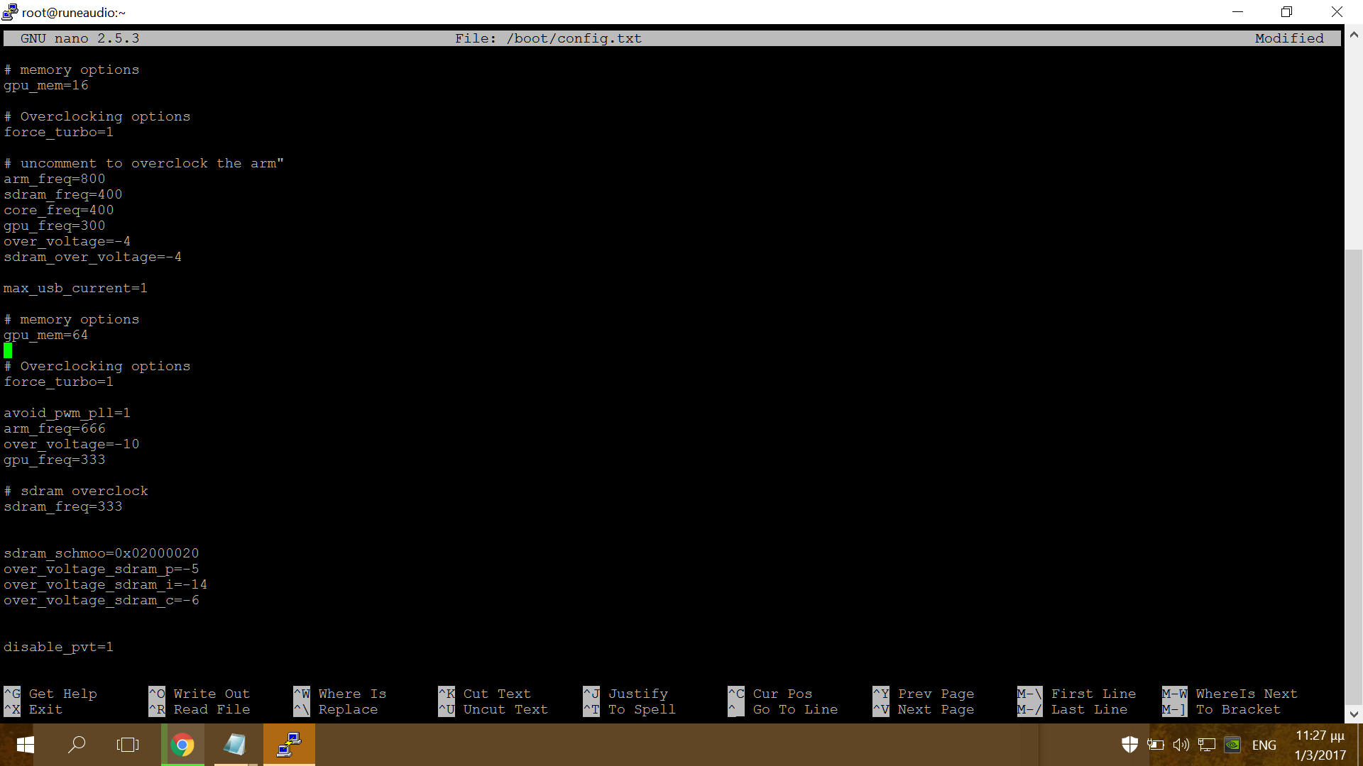Click the PuTTY taskbar button

pyautogui.click(x=289, y=745)
